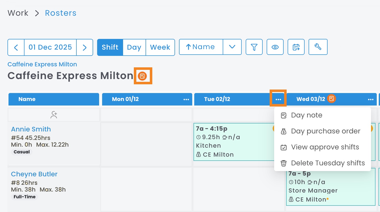380x212 pixels.
Task: Toggle the eye visibility options
Action: coord(275,47)
